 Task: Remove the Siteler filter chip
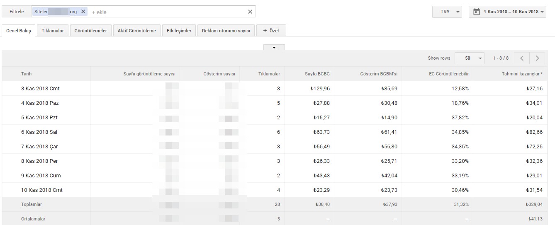(83, 12)
